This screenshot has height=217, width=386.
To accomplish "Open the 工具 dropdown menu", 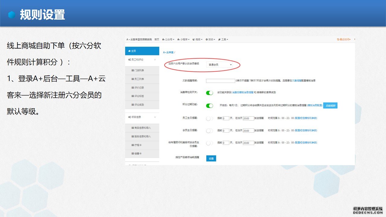I will click(x=223, y=39).
